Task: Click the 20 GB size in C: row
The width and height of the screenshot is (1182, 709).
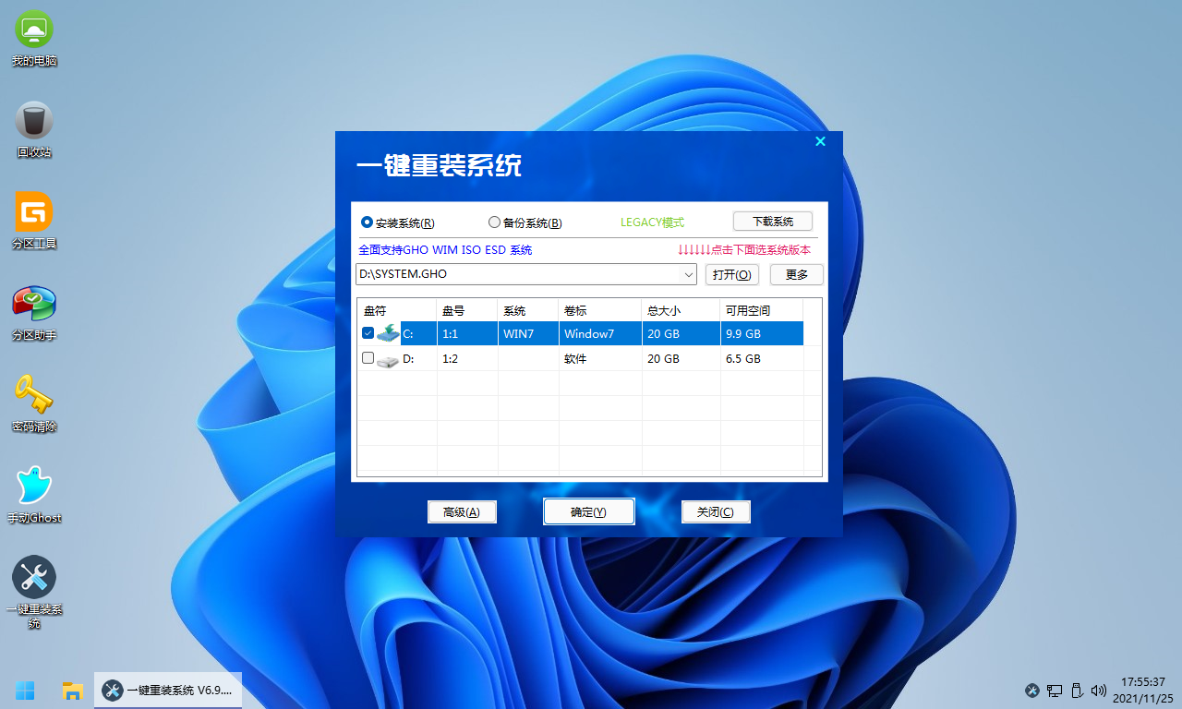Action: tap(681, 333)
